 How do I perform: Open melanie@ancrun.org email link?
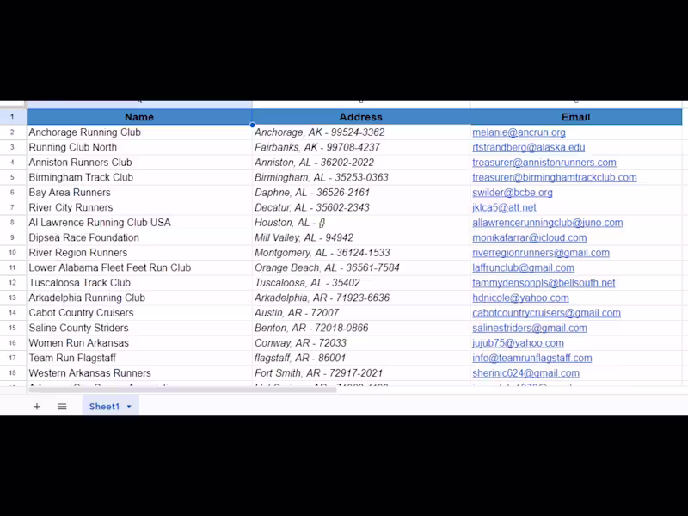(x=519, y=132)
